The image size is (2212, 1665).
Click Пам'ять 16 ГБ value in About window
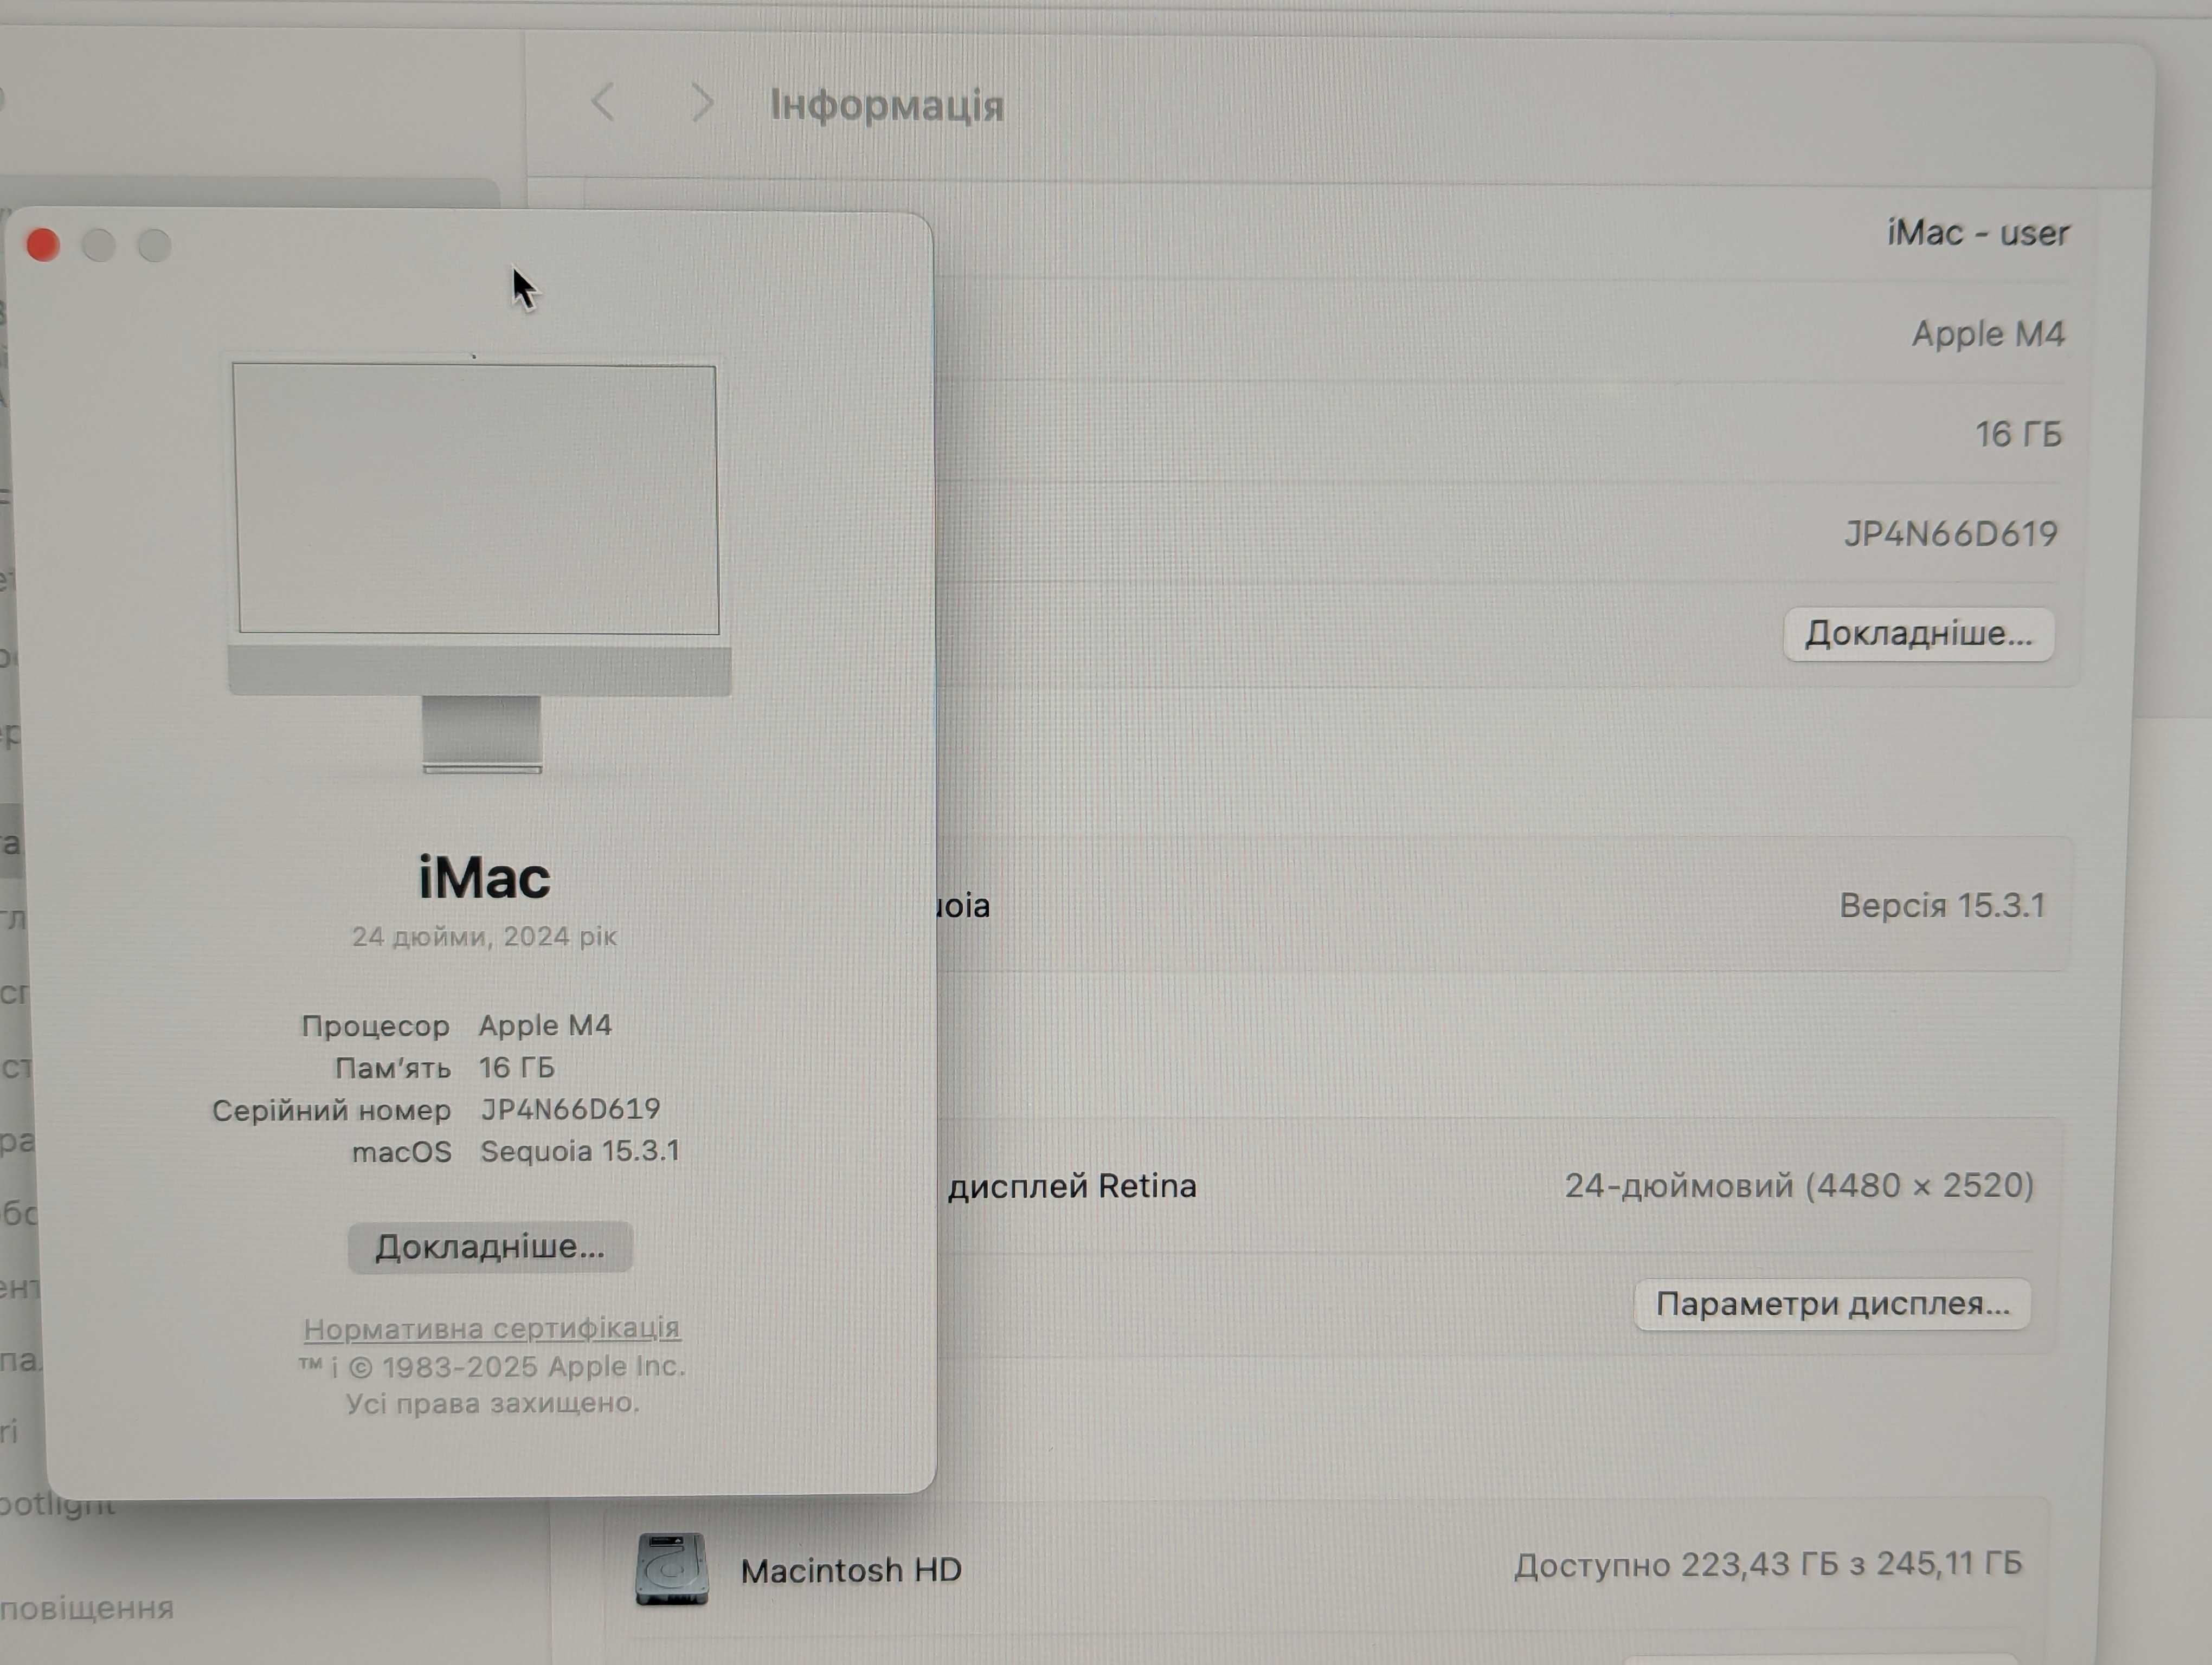tap(516, 1067)
